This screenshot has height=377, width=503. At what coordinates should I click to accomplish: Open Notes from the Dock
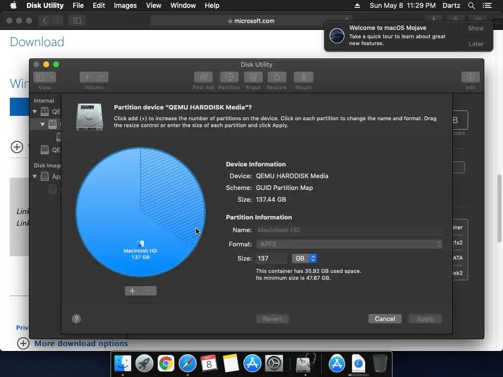pyautogui.click(x=231, y=364)
